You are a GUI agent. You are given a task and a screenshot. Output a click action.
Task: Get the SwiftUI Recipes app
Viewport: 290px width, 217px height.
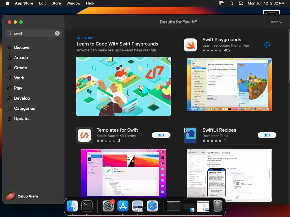267,135
